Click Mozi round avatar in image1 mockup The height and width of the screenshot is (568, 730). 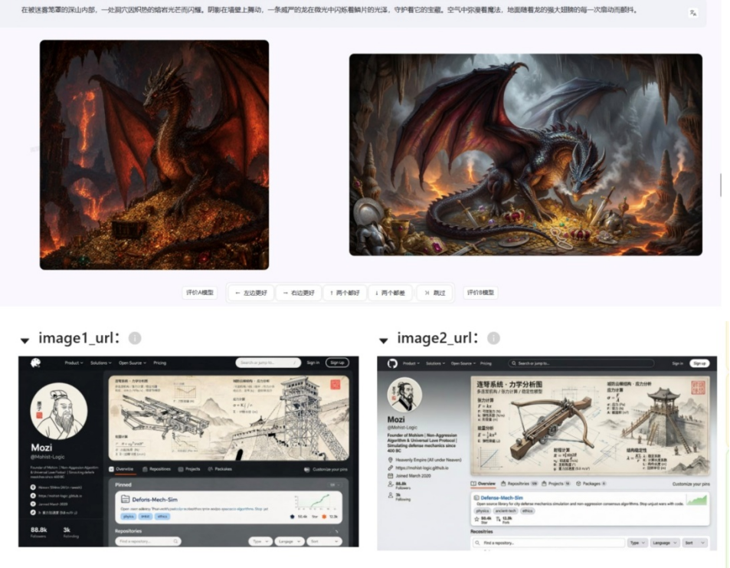59,411
